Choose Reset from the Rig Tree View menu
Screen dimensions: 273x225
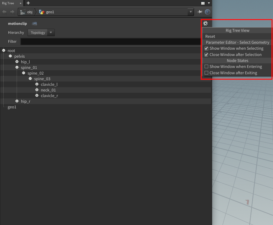pos(210,36)
